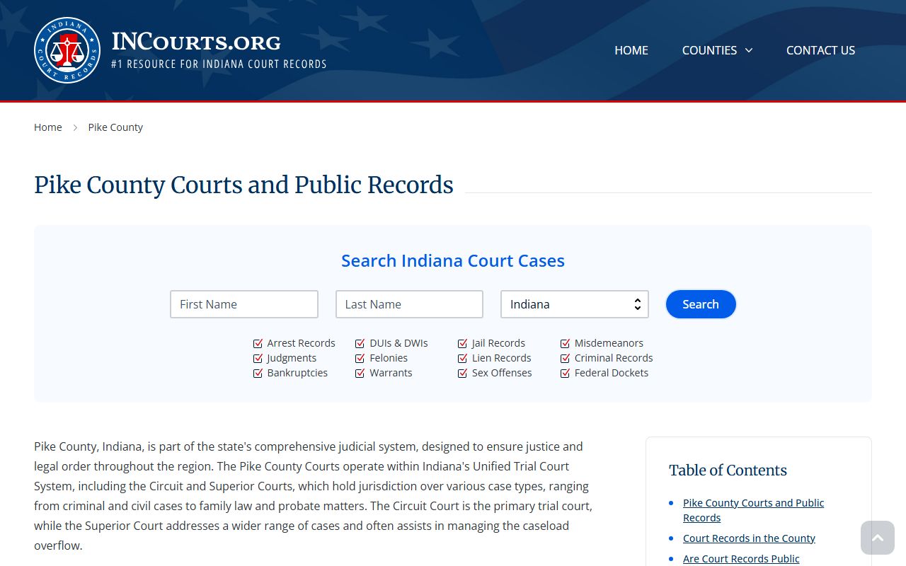906x566 pixels.
Task: Click the Felonies checkmark icon
Action: click(x=360, y=358)
